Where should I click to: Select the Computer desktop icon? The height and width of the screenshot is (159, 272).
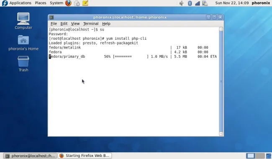pos(23,21)
